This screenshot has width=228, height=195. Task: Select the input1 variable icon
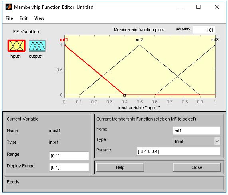pos(17,46)
